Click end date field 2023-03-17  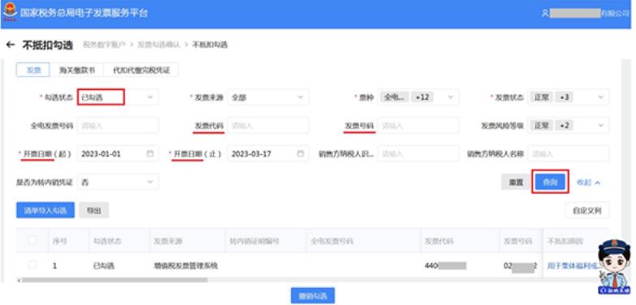click(268, 154)
